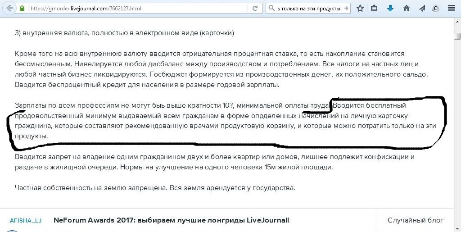Open the hamburger browser menu
Viewport: 461px width, 232px height.
tap(452, 9)
